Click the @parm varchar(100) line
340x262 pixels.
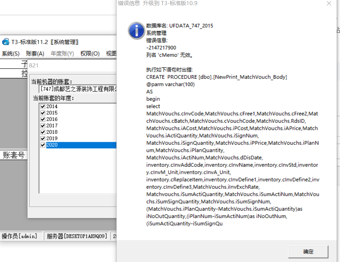[170, 84]
